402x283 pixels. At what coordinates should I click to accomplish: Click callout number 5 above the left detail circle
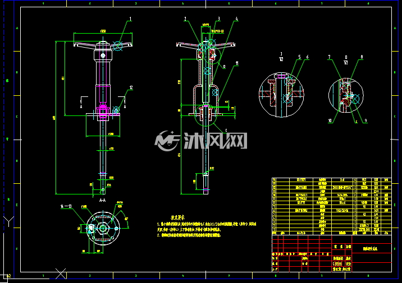[299, 57]
